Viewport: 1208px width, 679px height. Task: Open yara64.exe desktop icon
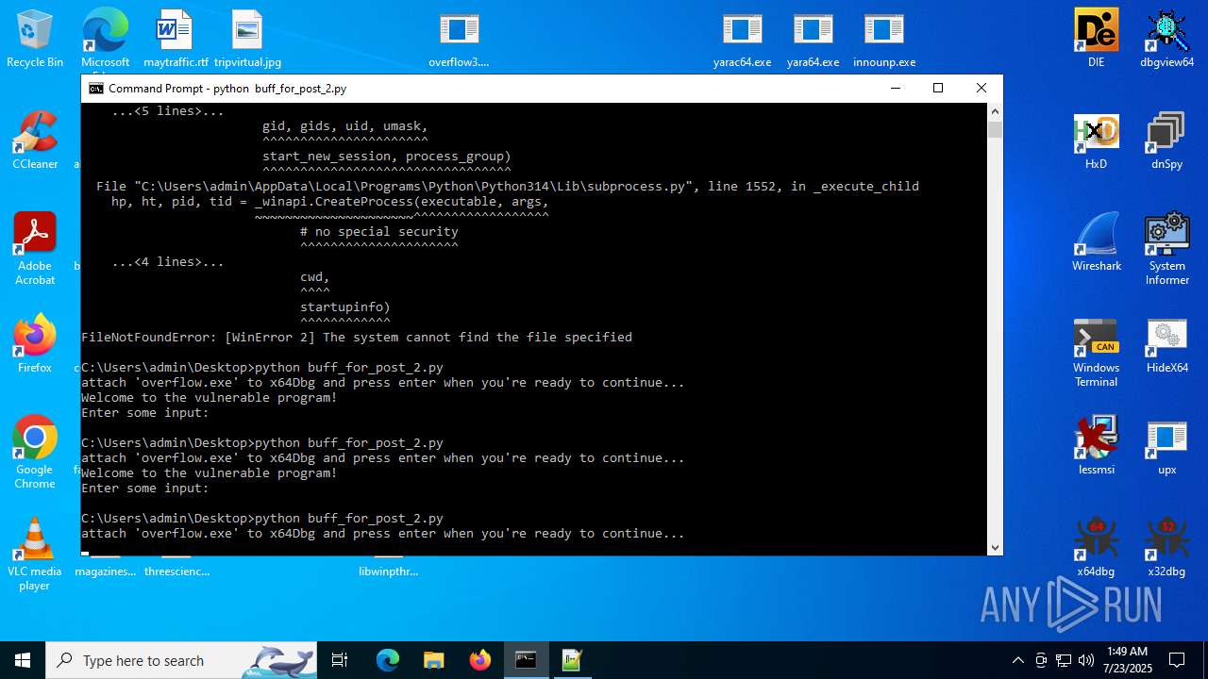point(813,39)
